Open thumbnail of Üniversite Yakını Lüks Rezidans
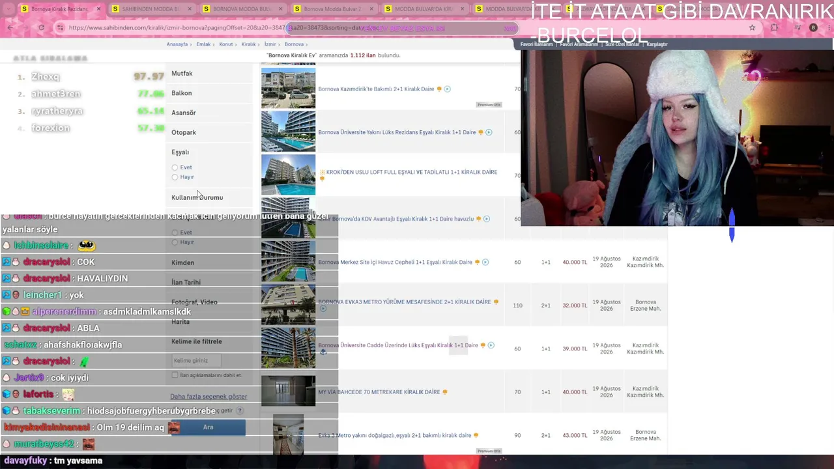The height and width of the screenshot is (469, 834). [x=288, y=131]
